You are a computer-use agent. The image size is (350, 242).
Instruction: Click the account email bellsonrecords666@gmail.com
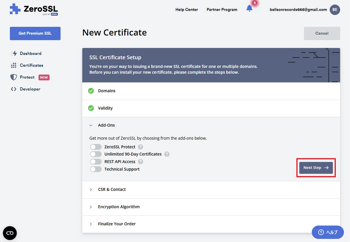pos(298,10)
